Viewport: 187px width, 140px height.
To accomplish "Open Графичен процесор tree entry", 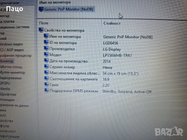I will (x=16, y=56).
